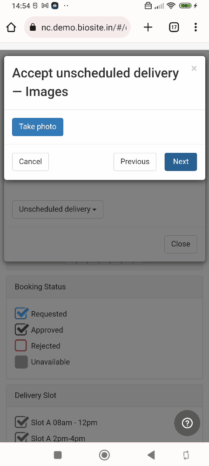Tap the Android recent apps square button
The width and height of the screenshot is (209, 466).
tap(58, 455)
